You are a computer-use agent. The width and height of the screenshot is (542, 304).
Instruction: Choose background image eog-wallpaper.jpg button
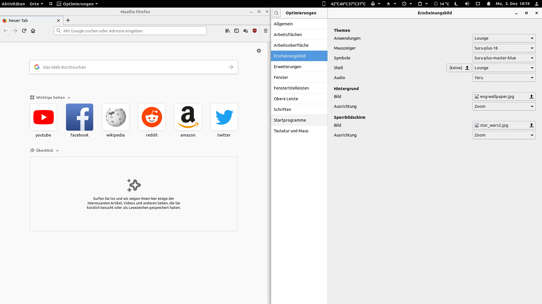click(504, 97)
